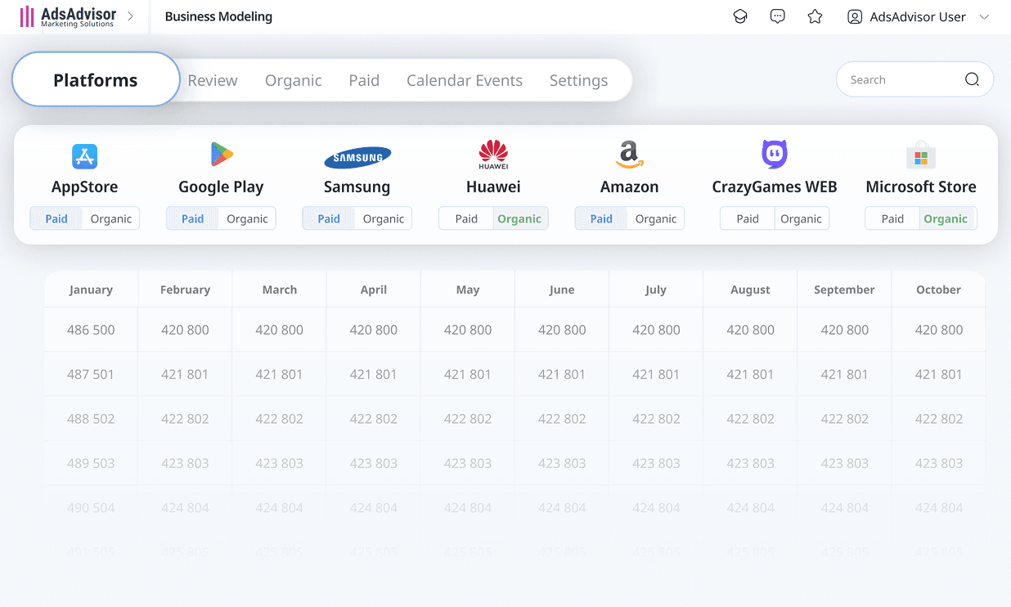This screenshot has height=607, width=1011.
Task: Toggle Organic for CrazyGames WEB
Action: [801, 218]
